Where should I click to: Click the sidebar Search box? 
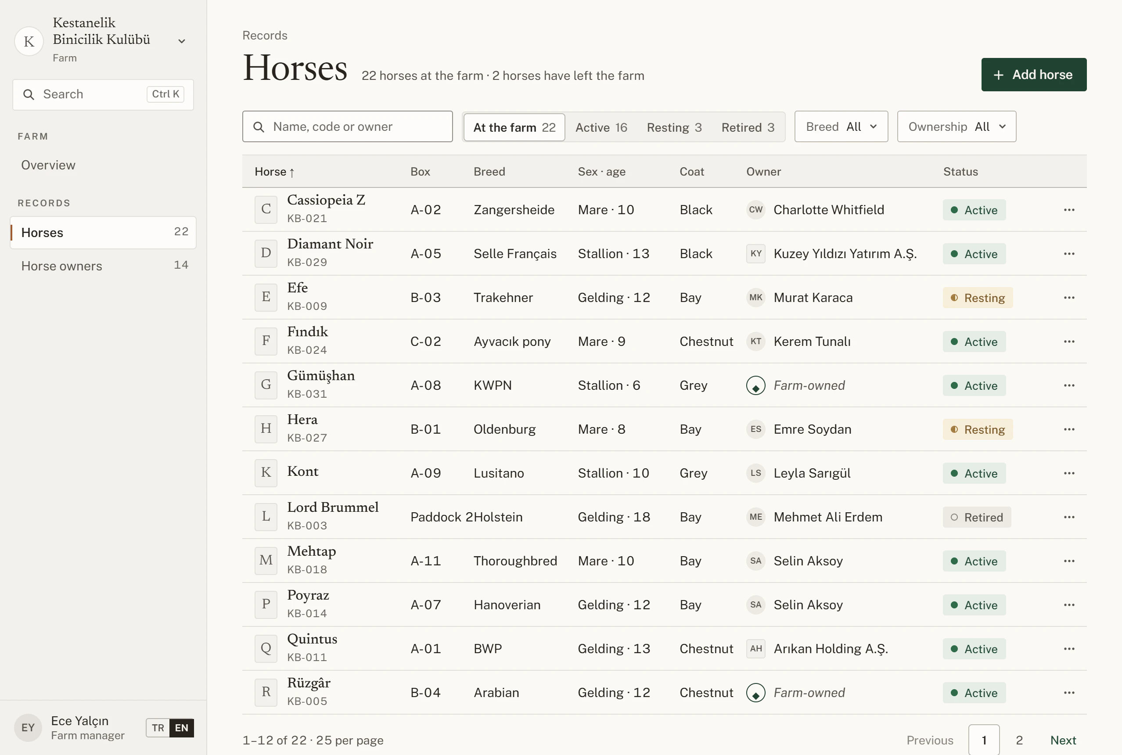point(103,94)
